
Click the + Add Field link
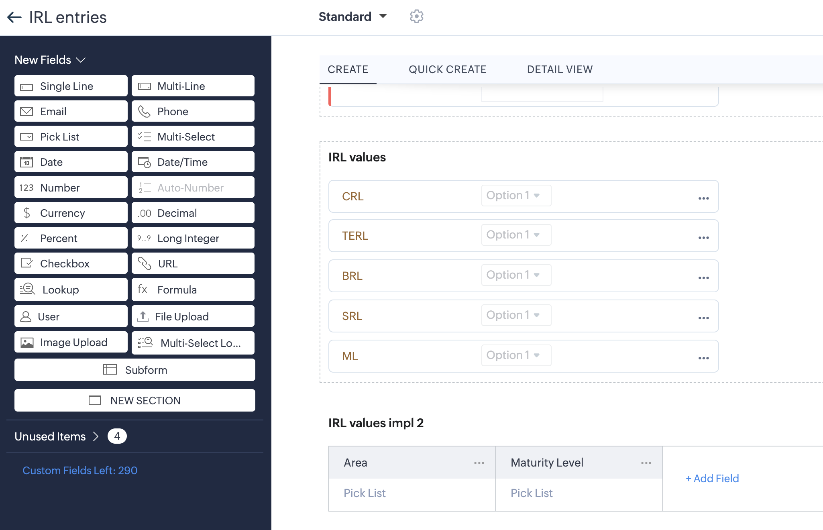point(712,479)
